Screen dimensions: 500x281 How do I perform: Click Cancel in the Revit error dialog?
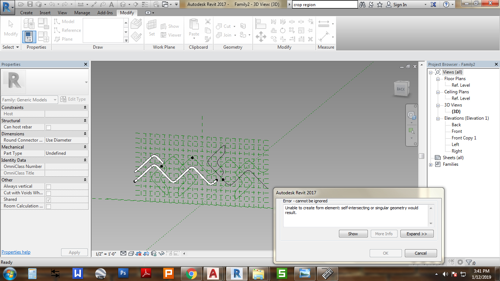coord(421,253)
